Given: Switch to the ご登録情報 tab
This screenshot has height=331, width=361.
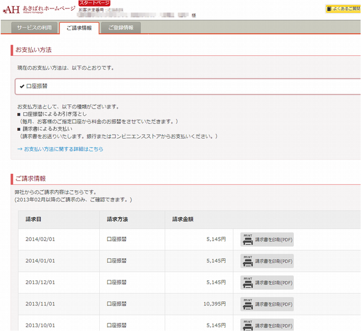Looking at the screenshot, I should point(121,28).
